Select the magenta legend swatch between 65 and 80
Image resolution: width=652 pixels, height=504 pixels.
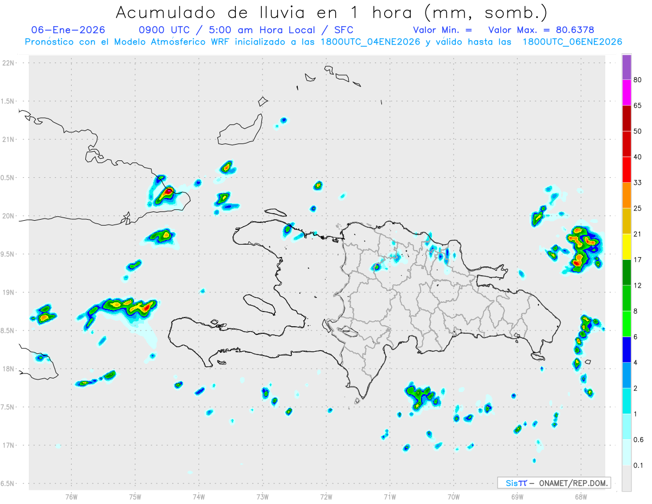coord(626,92)
